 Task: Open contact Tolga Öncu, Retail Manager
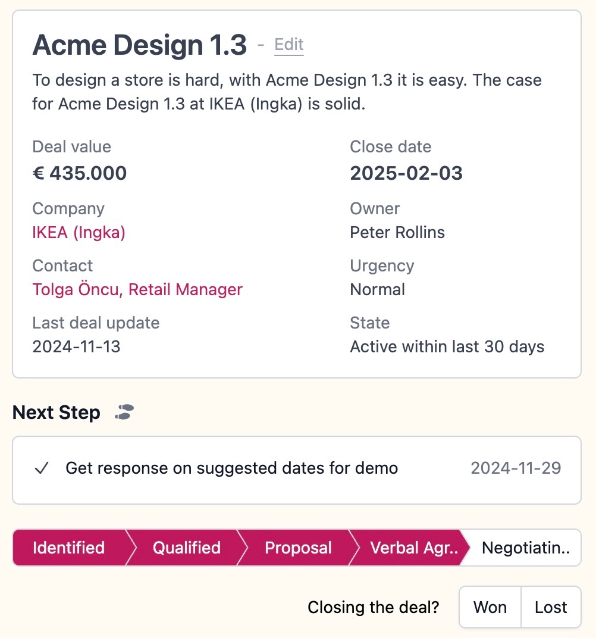[137, 290]
